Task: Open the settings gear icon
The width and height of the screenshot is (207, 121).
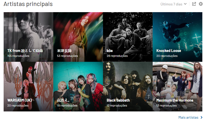Action: (201, 4)
